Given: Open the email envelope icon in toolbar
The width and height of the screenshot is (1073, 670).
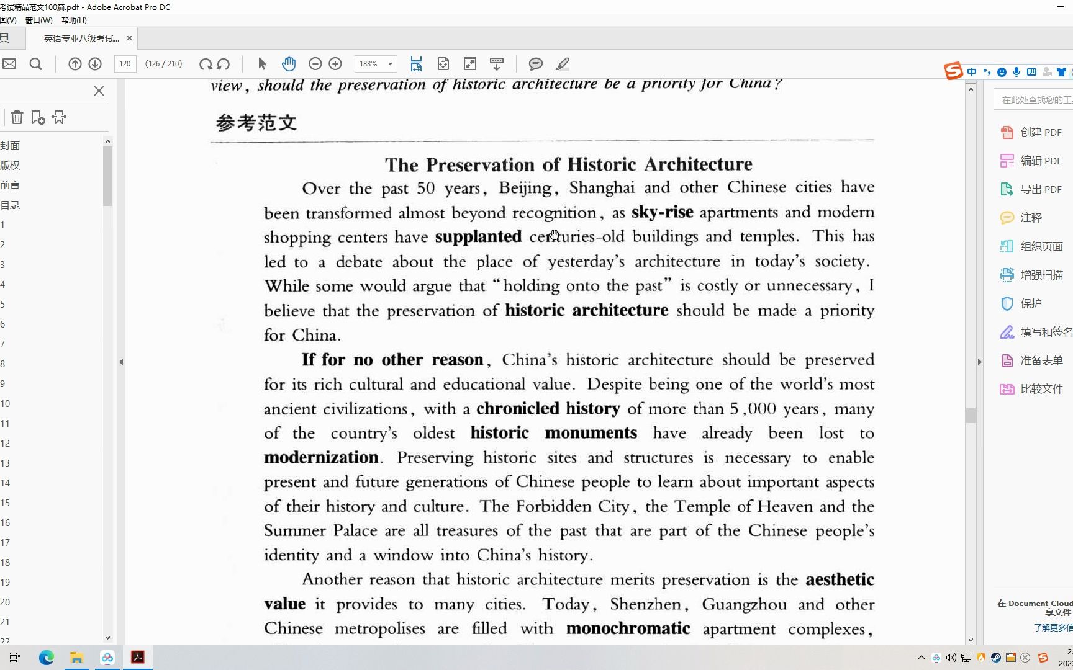Looking at the screenshot, I should point(9,64).
